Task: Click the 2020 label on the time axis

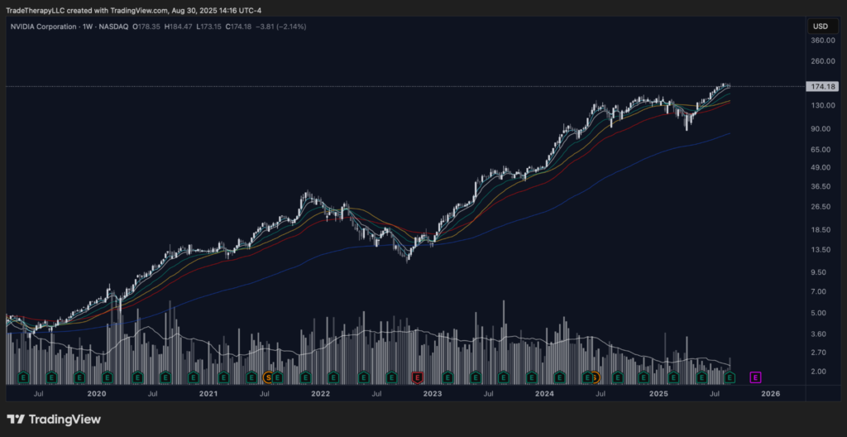Action: pyautogui.click(x=96, y=395)
